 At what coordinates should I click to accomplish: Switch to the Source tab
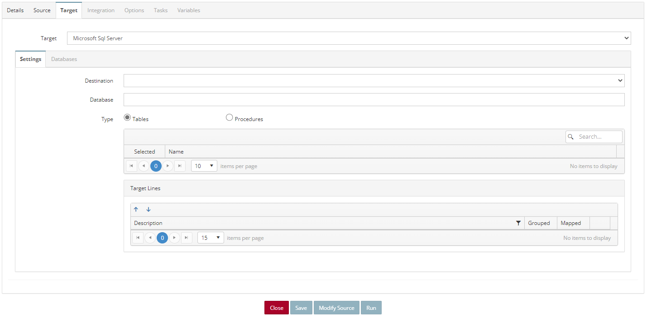42,10
